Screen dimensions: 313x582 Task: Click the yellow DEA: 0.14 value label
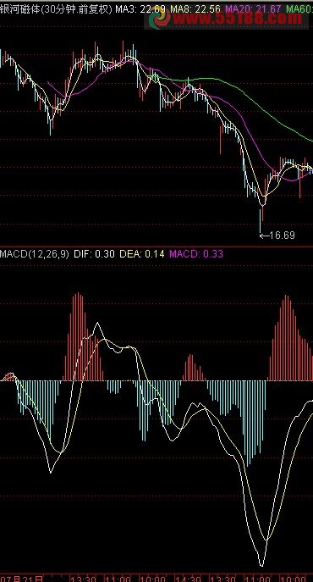coord(141,254)
